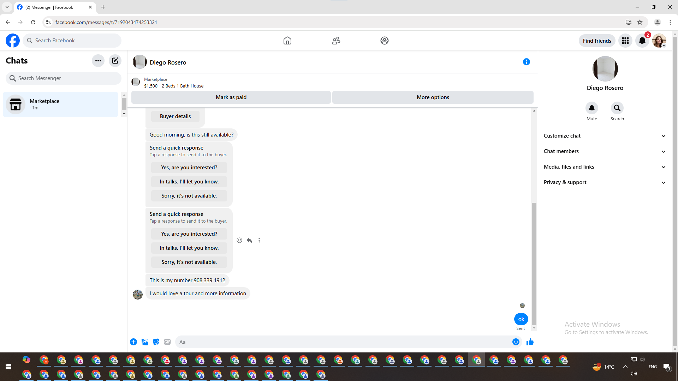Open the emoji picker in message box

(516, 342)
